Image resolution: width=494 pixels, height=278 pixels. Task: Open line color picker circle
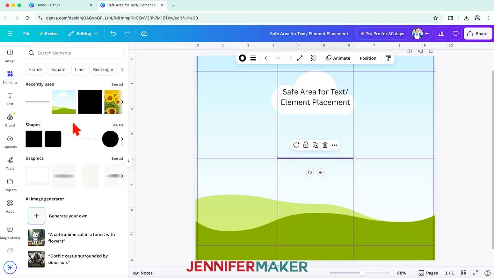[x=242, y=58]
